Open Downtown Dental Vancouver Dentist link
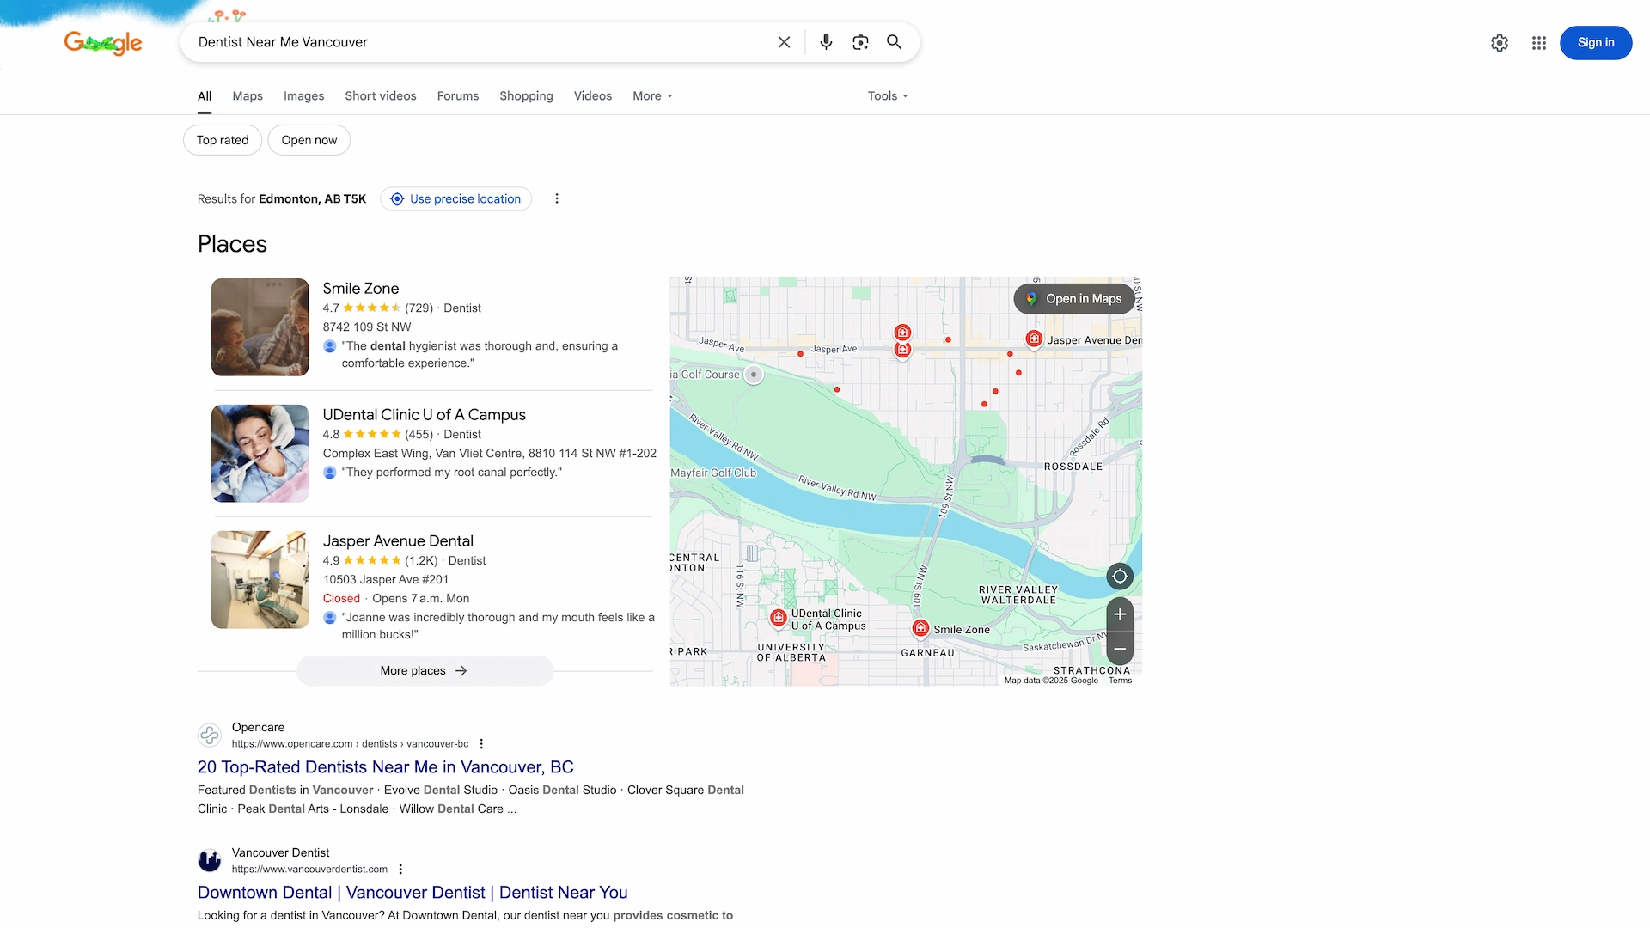Screen dimensions: 1650x928 [x=412, y=893]
